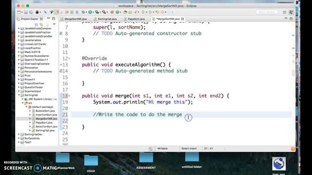Image resolution: width=312 pixels, height=175 pixels.
Task: Expand the Percolation project
Action: coord(19,68)
